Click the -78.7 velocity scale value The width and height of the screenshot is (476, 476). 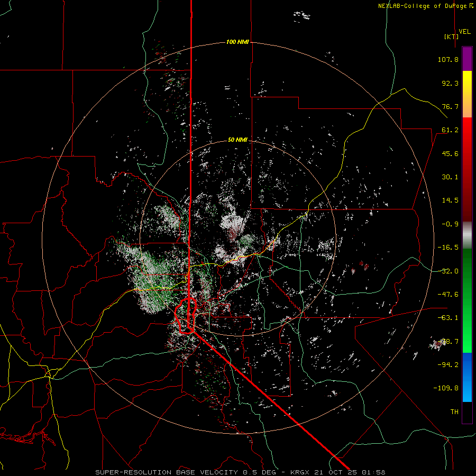(x=448, y=342)
